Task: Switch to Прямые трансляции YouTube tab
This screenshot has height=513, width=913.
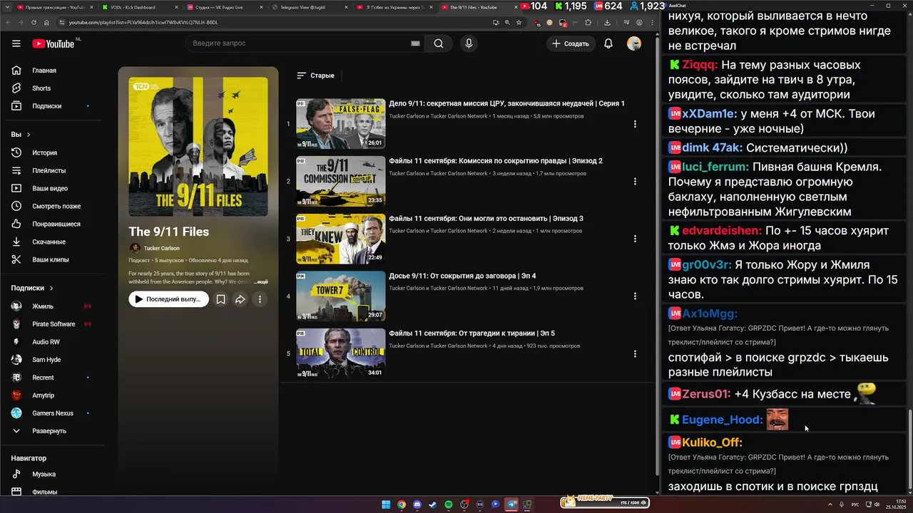Action: point(53,7)
